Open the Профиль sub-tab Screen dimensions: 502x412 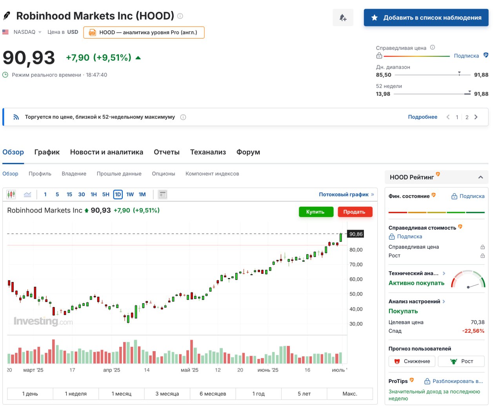(40, 174)
